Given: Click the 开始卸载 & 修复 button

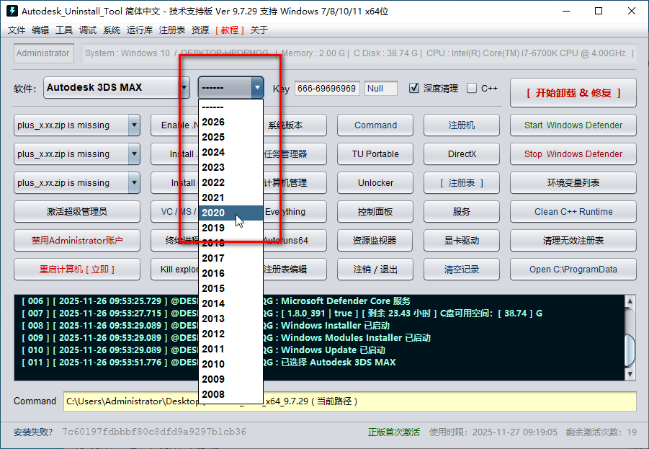Looking at the screenshot, I should (573, 93).
